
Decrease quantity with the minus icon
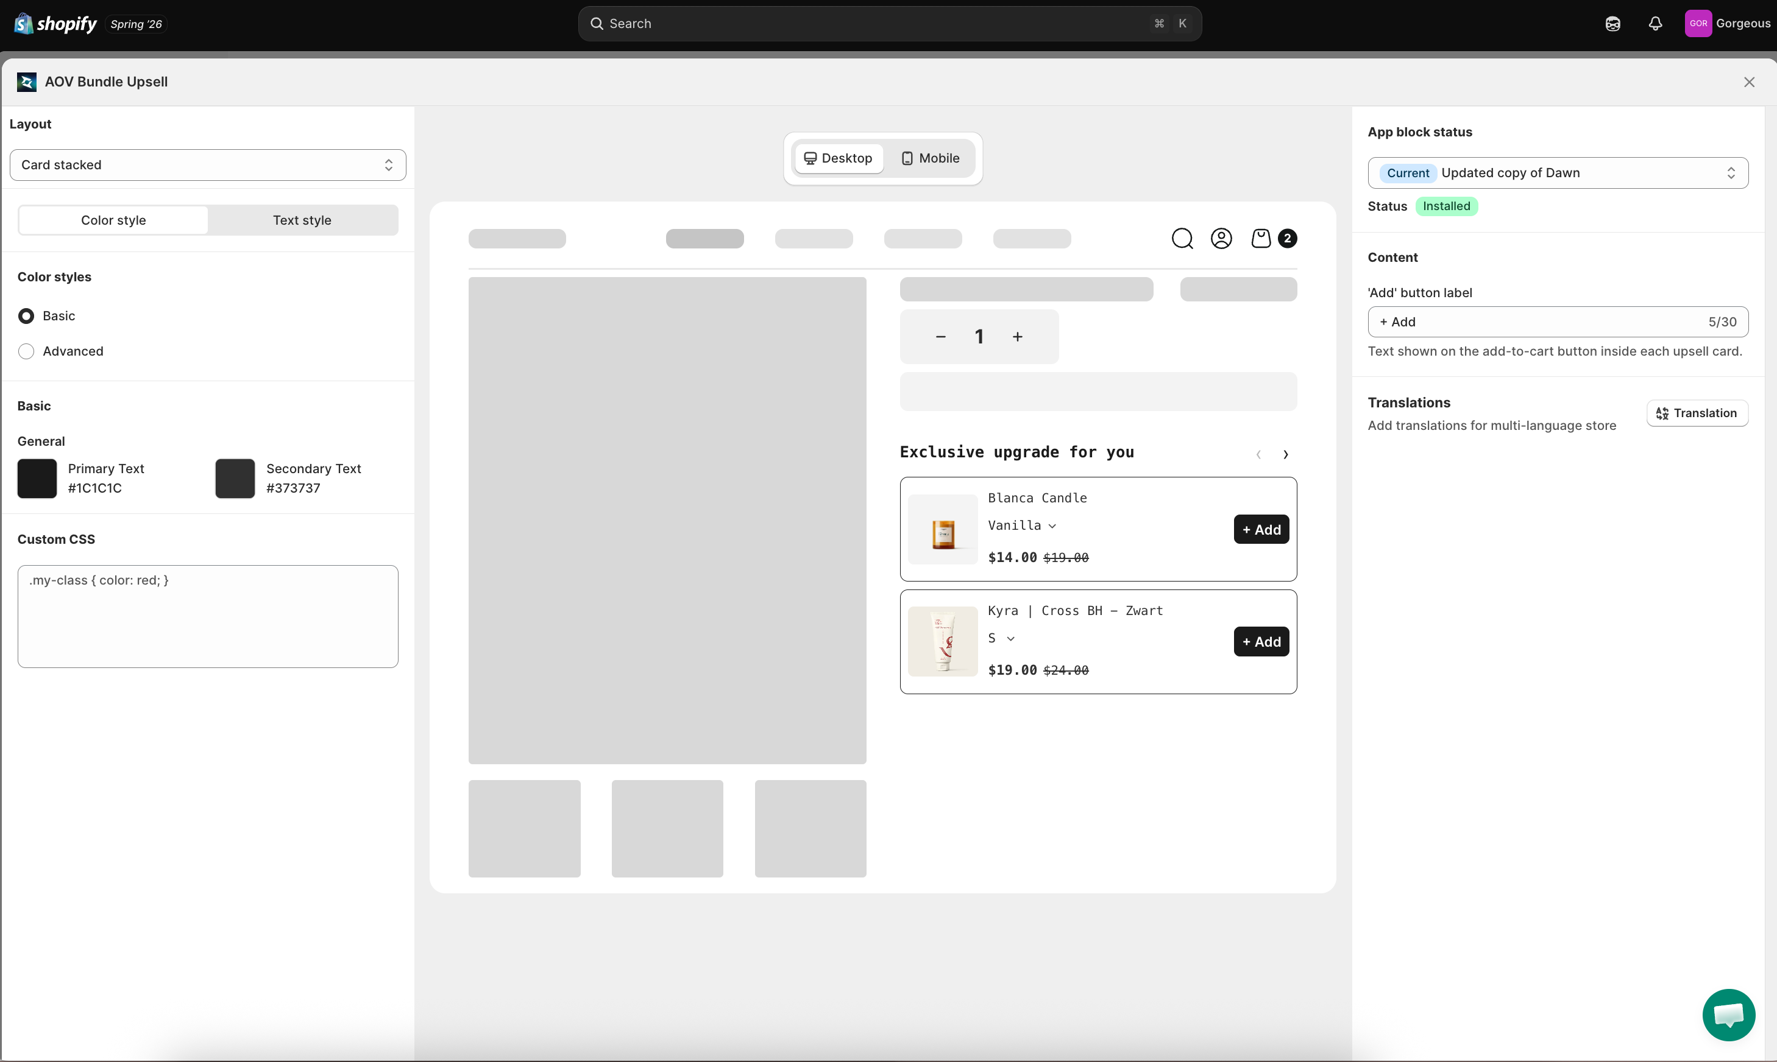pyautogui.click(x=941, y=336)
